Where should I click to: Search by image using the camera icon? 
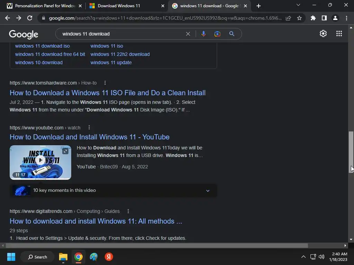[217, 34]
